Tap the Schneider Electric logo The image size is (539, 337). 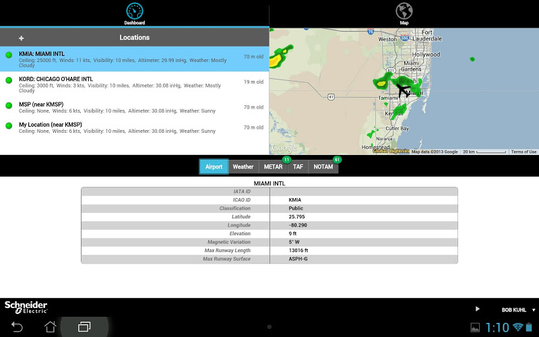(x=26, y=307)
